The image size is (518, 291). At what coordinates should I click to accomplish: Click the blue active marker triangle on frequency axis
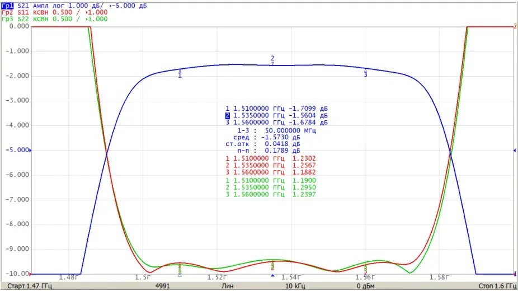coord(272,275)
